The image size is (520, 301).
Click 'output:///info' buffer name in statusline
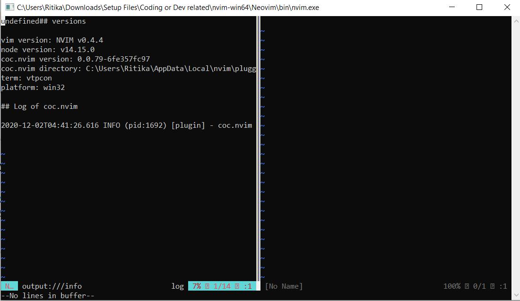point(52,286)
